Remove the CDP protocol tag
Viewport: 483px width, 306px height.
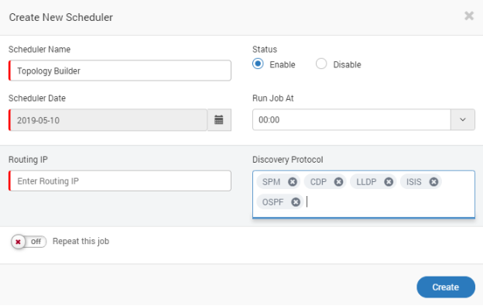coord(338,182)
